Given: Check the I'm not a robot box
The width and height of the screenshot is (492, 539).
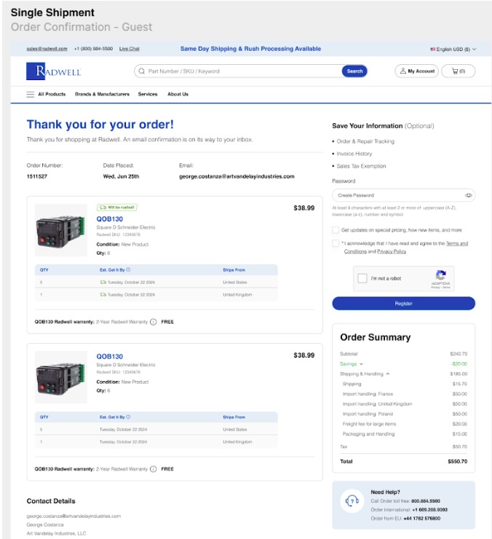Looking at the screenshot, I should point(362,278).
